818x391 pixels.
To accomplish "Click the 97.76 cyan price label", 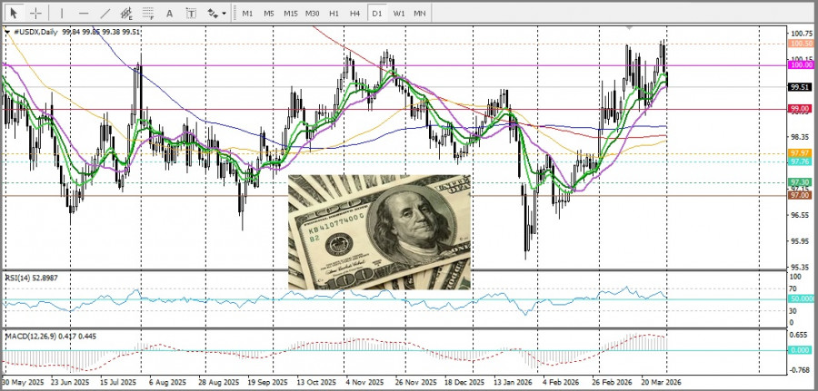I will click(x=802, y=161).
